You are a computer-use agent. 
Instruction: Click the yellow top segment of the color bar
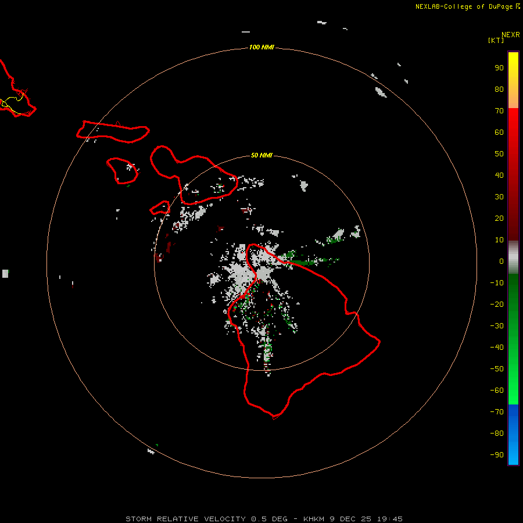[x=513, y=80]
